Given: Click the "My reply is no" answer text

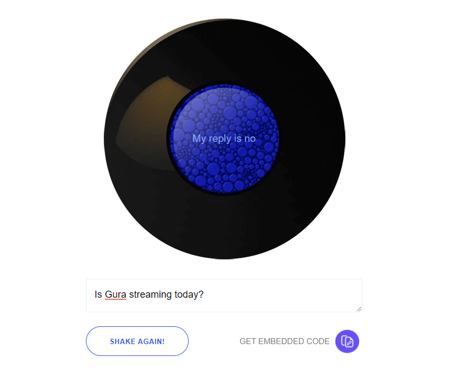Looking at the screenshot, I should coord(224,139).
